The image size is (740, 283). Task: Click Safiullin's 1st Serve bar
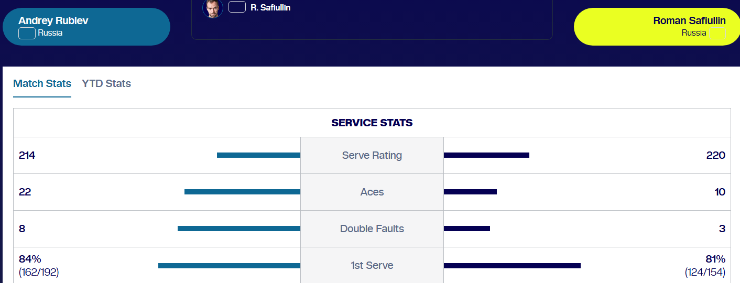[x=512, y=265]
